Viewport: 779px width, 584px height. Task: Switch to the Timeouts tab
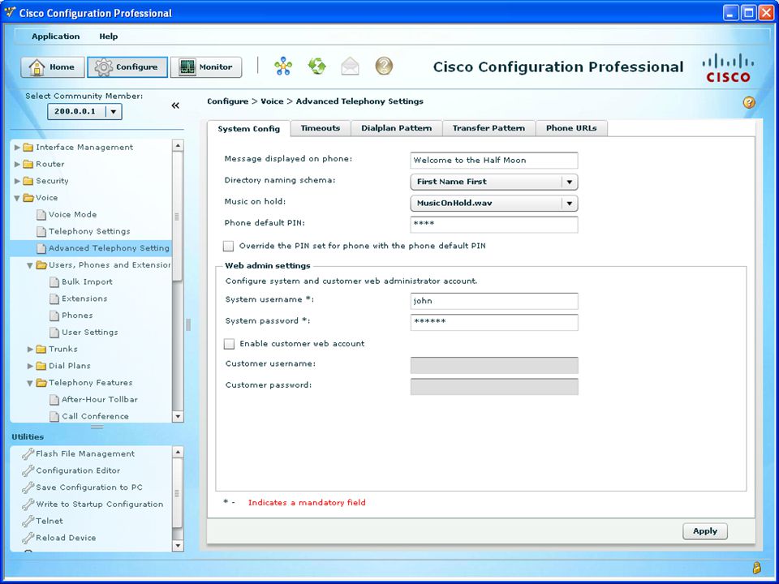coord(321,128)
